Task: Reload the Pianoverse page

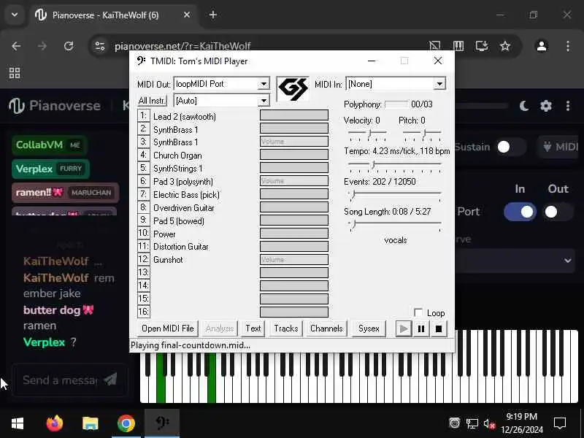Action: point(69,46)
